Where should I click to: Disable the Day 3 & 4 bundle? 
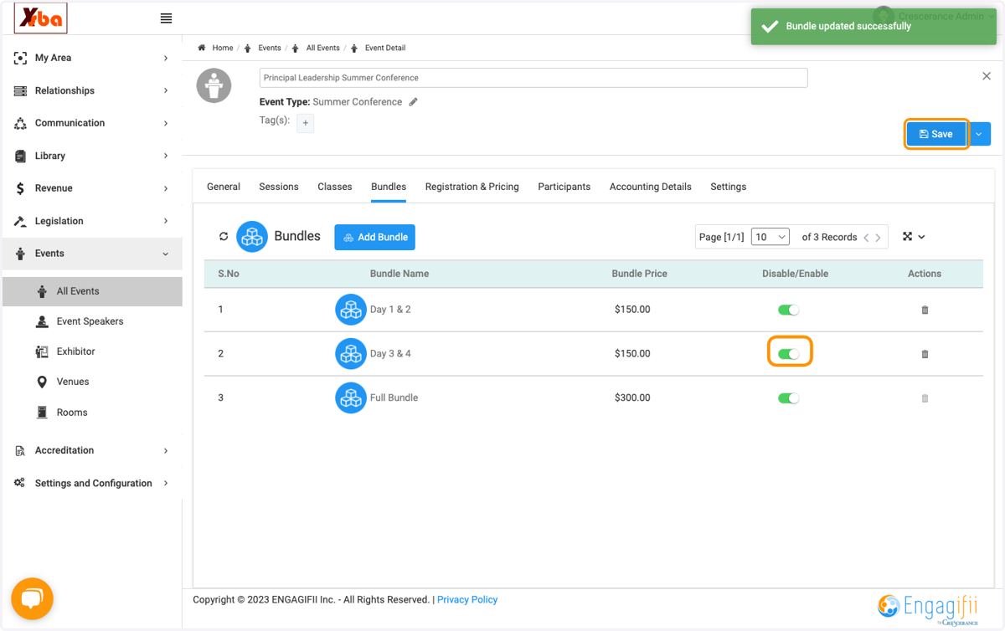tap(788, 354)
